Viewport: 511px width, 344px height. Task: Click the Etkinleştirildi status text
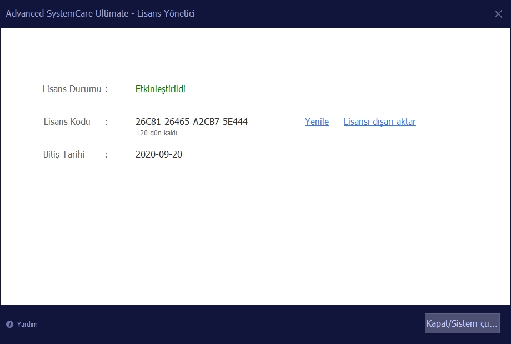[x=161, y=89]
